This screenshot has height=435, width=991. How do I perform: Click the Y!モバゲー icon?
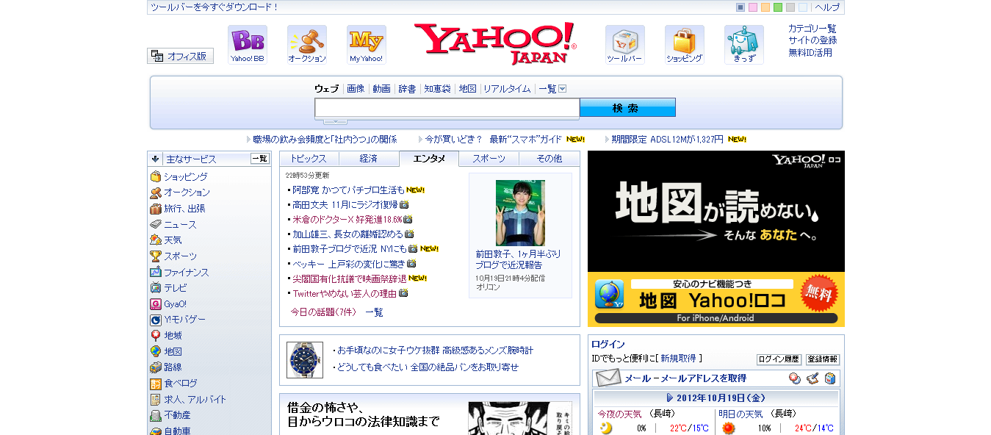(x=156, y=320)
